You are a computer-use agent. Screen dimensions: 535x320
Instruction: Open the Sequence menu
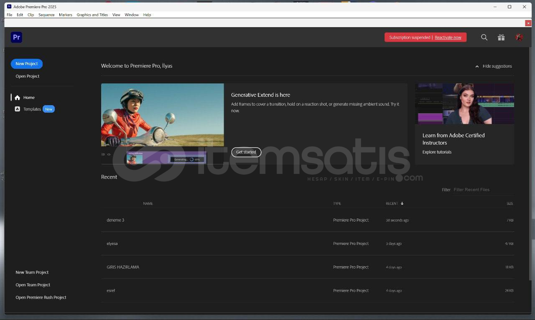(x=46, y=15)
